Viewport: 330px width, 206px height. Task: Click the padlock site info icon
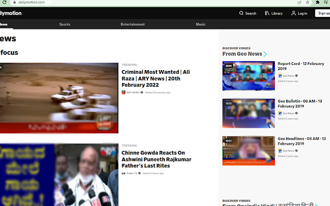pyautogui.click(x=14, y=2)
